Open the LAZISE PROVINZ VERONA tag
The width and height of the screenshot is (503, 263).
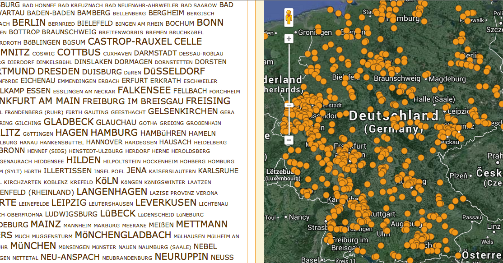[x=183, y=194]
